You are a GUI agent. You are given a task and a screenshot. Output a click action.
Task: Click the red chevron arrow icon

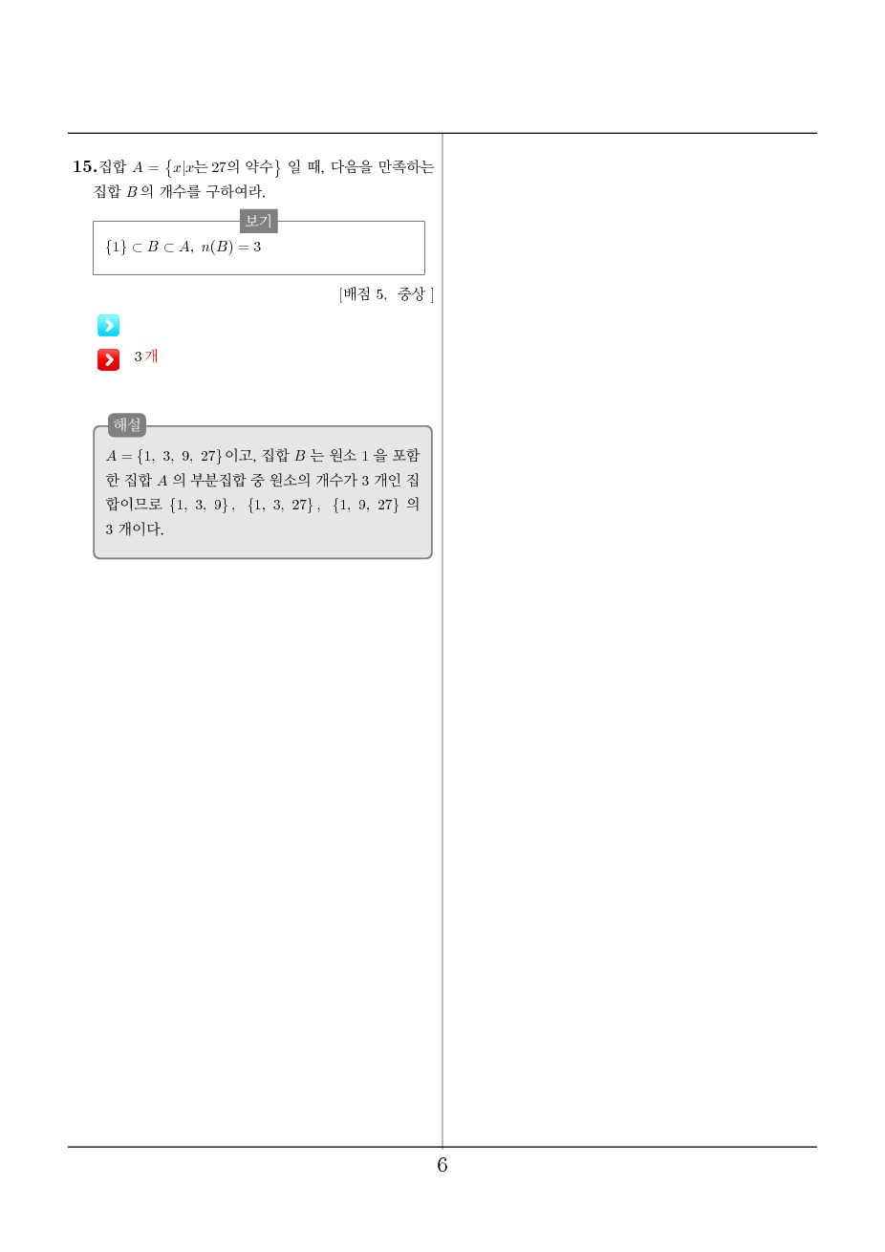pyautogui.click(x=108, y=359)
